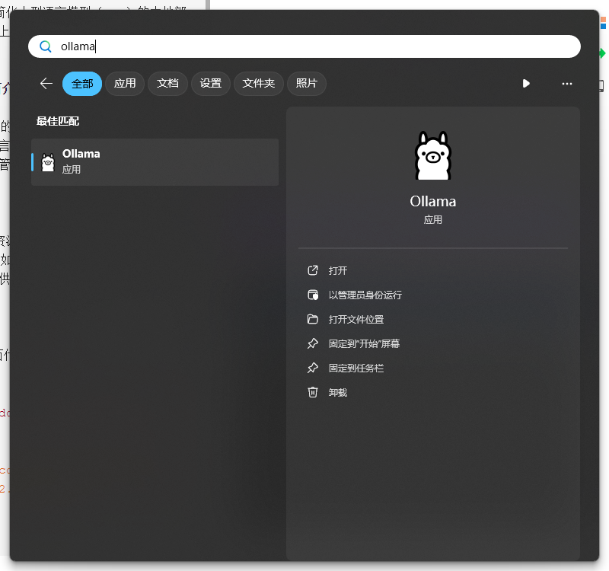Open the three-dot options menu
The height and width of the screenshot is (571, 609).
pyautogui.click(x=567, y=84)
